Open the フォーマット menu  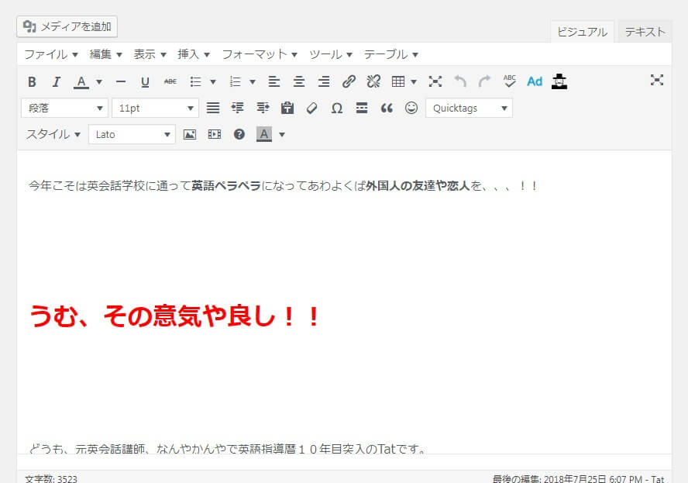point(260,54)
